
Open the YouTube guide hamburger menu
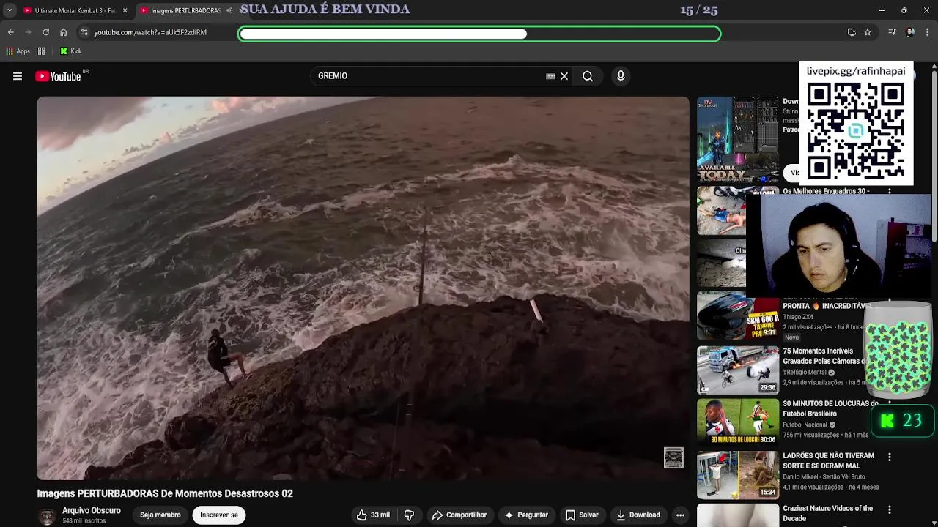click(18, 76)
